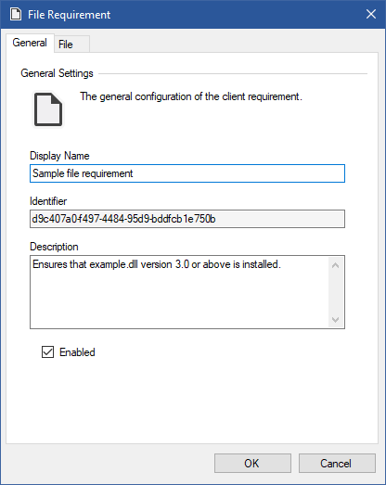The width and height of the screenshot is (386, 485).
Task: Click the File Requirement title text
Action: (69, 15)
